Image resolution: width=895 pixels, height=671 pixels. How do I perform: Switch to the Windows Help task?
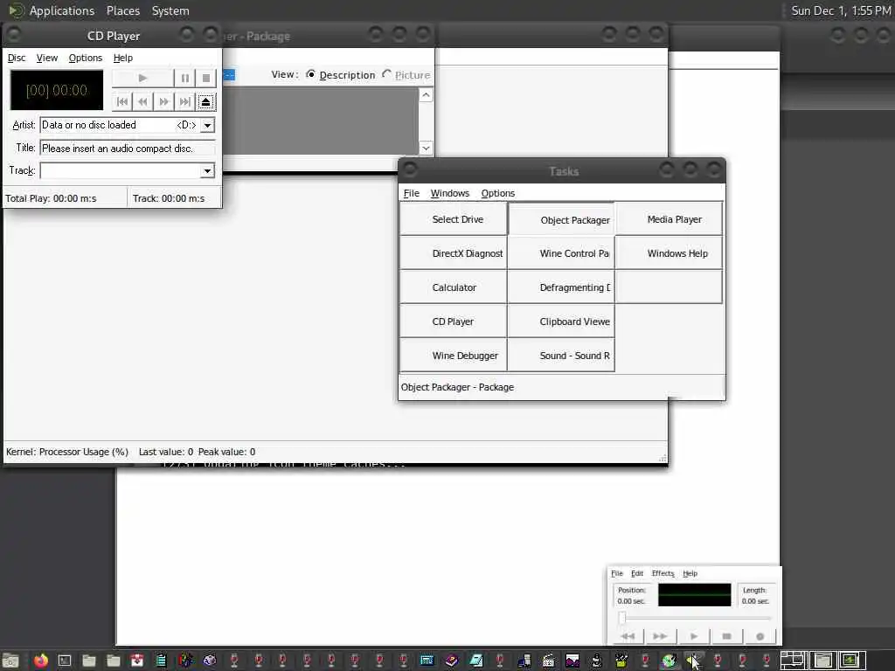tap(669, 253)
